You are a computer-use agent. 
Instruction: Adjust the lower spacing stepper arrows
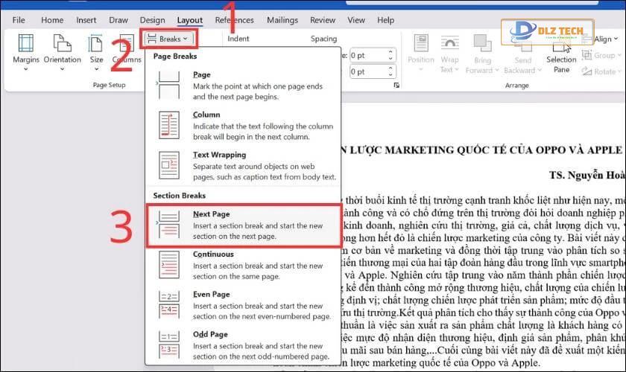coord(391,71)
